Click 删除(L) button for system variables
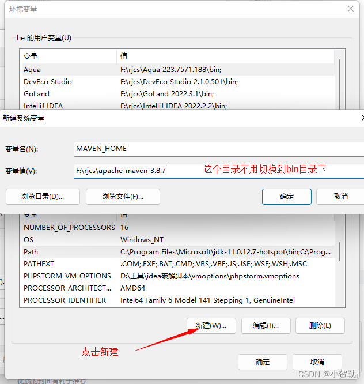This screenshot has width=364, height=384. (320, 326)
